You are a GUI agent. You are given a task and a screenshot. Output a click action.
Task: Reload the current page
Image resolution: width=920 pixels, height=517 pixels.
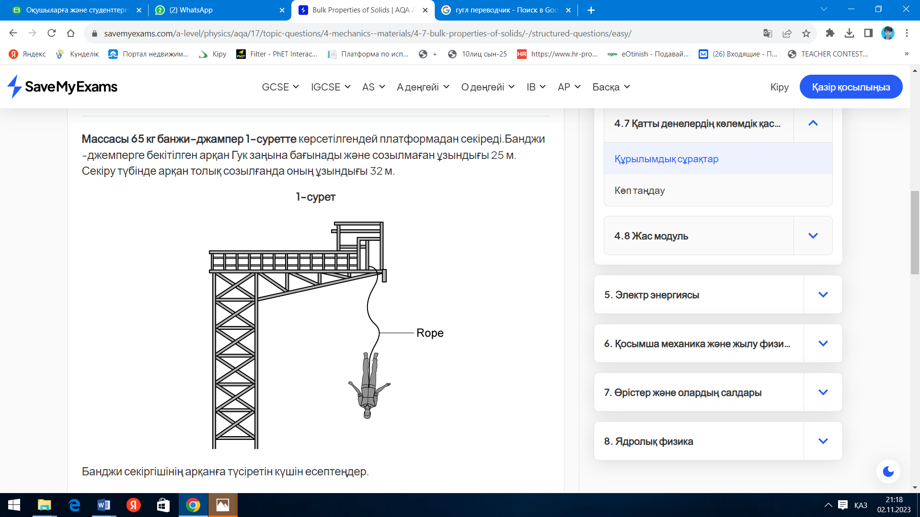pyautogui.click(x=51, y=33)
